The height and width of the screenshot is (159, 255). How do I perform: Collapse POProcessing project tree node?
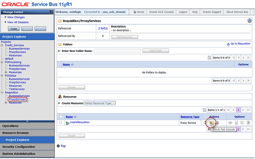click(2, 62)
